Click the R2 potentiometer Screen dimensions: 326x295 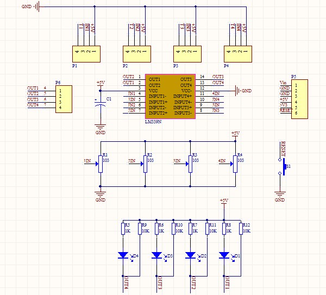(x=145, y=162)
